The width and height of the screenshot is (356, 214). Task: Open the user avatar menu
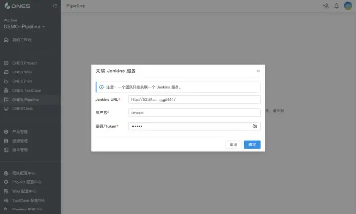(x=348, y=6)
